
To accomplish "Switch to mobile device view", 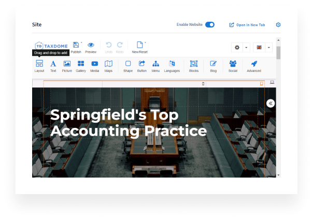I will click(203, 83).
